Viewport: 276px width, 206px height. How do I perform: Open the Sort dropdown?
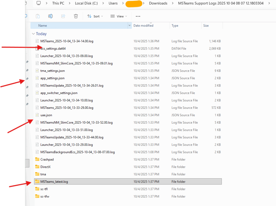(x=95, y=16)
